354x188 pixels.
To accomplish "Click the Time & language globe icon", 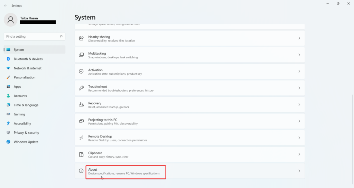I will [x=8, y=105].
